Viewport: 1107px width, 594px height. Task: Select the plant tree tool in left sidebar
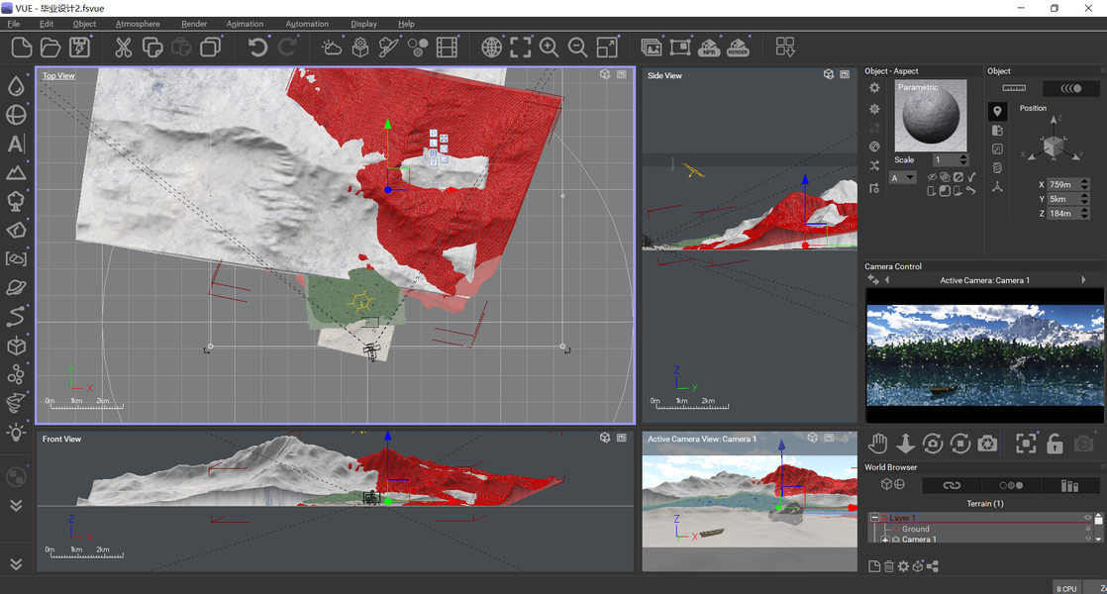[x=16, y=201]
